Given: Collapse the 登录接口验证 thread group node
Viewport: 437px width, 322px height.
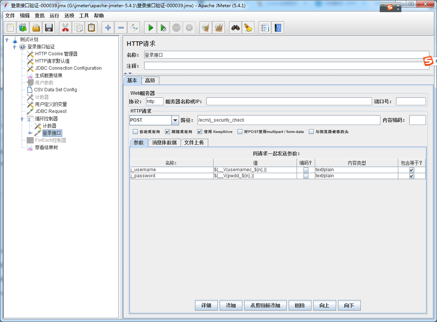Looking at the screenshot, I should coord(14,47).
